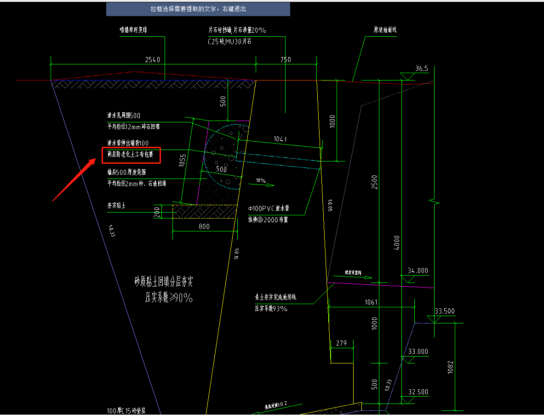Pick the 片石砼挡墙 片石渗量20% label
Image resolution: width=544 pixels, height=415 pixels.
pyautogui.click(x=237, y=30)
